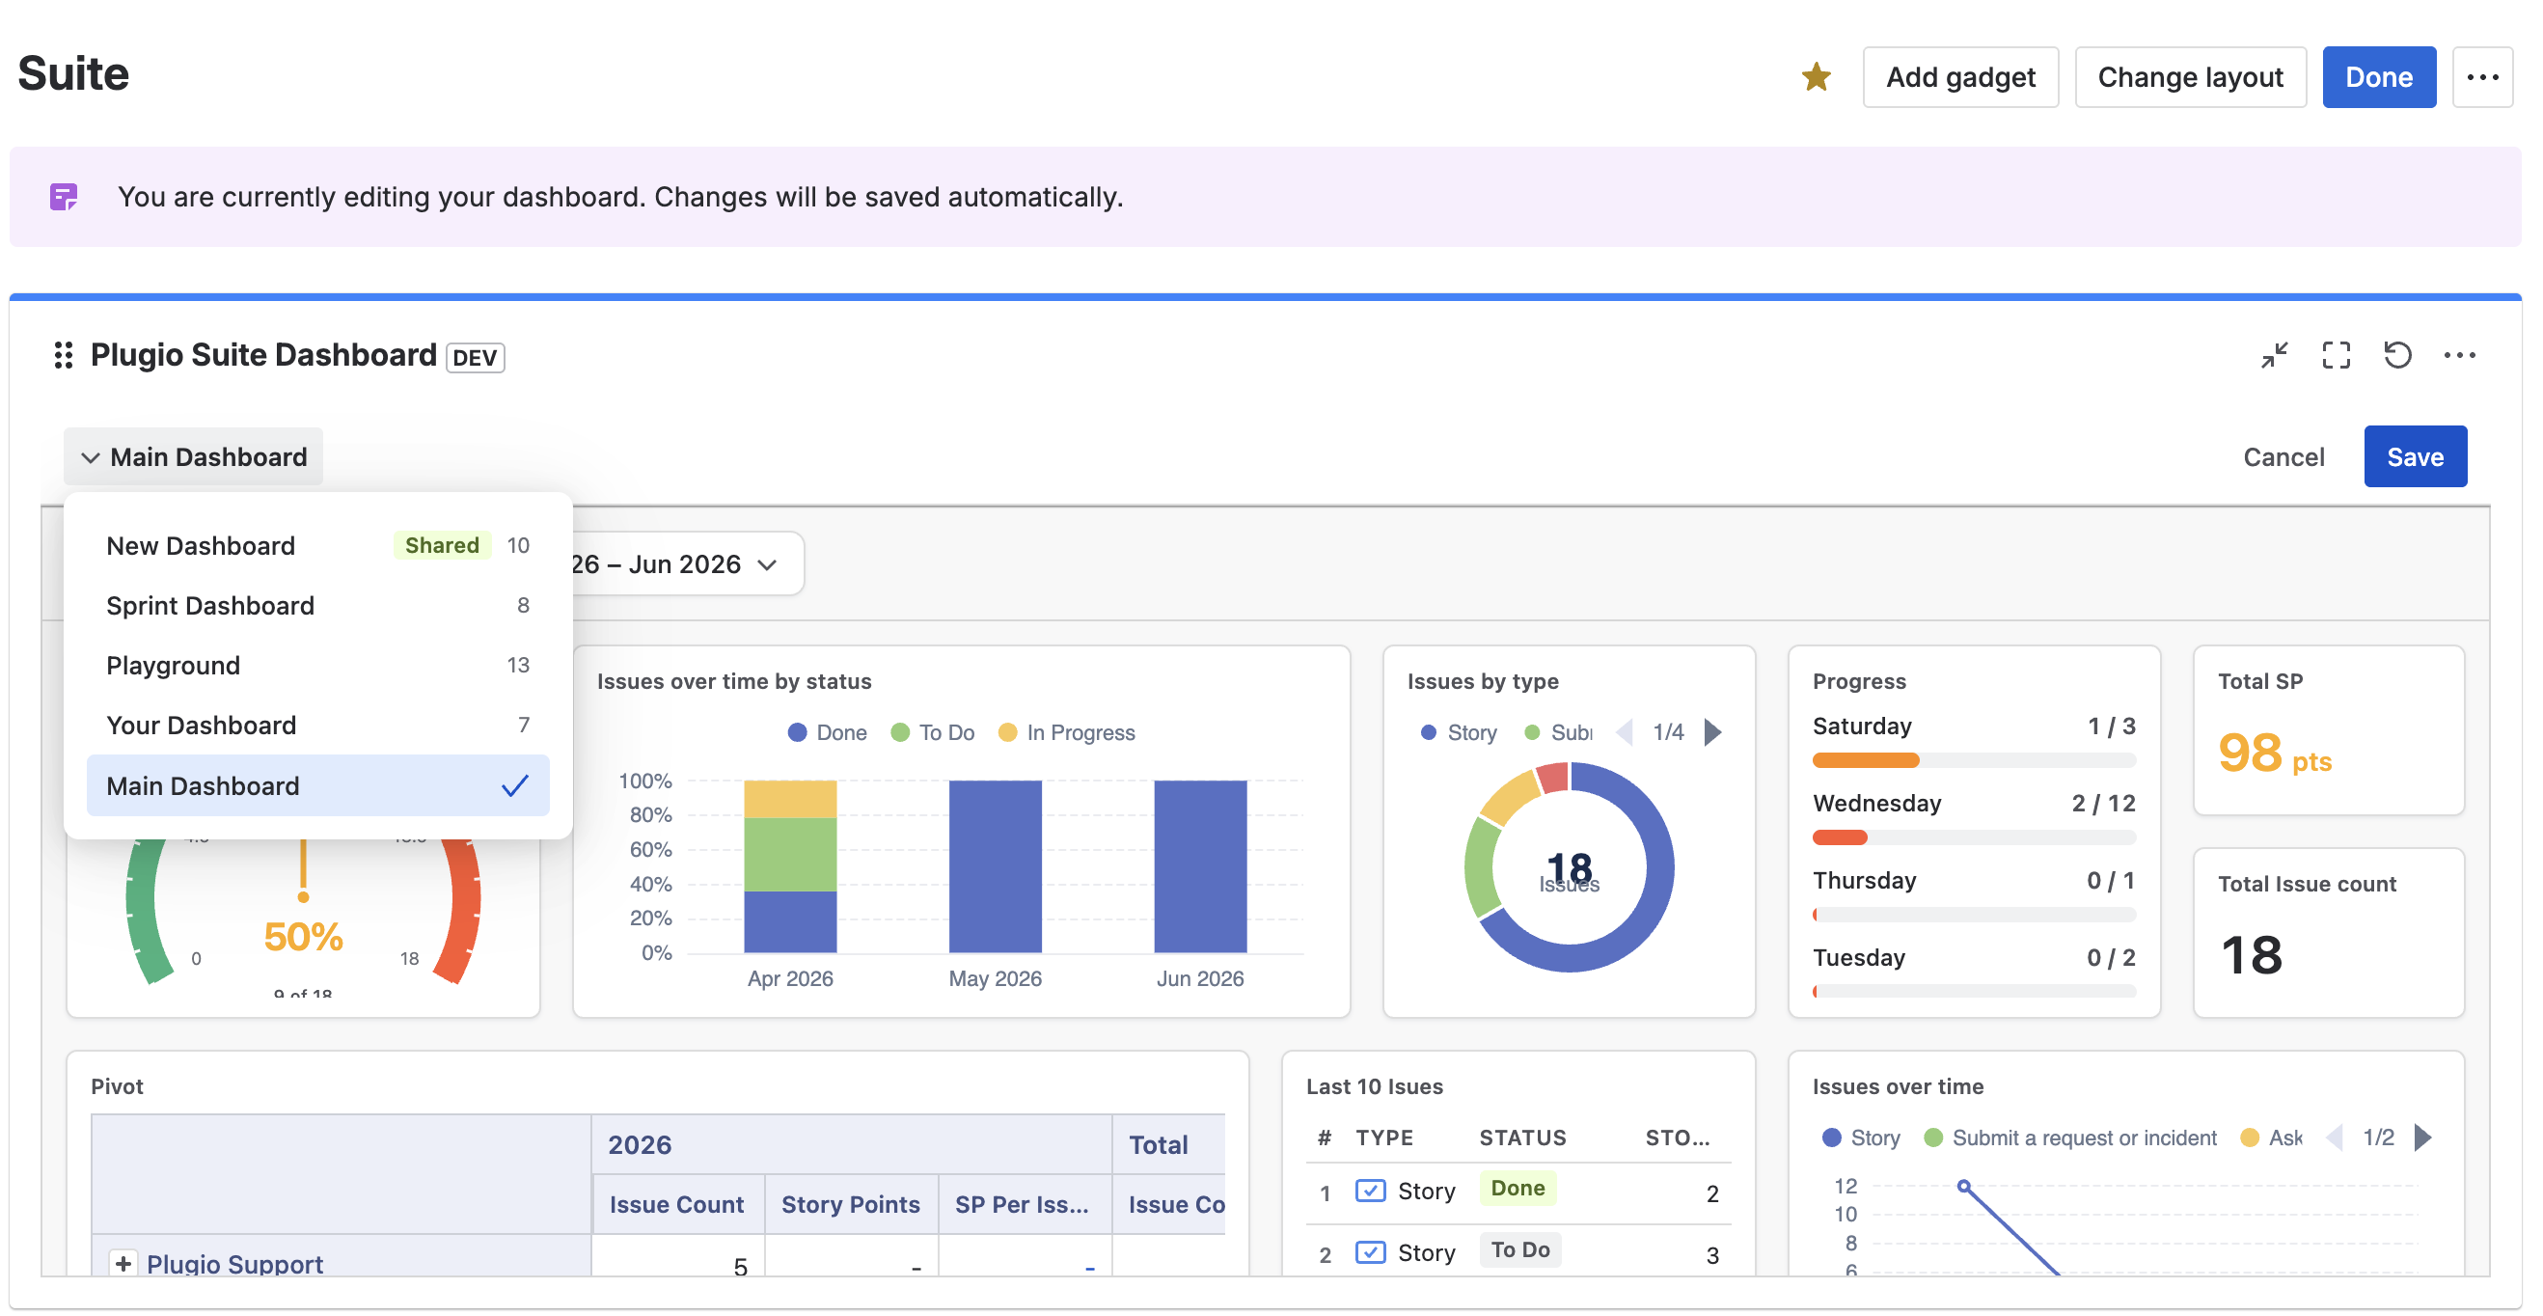2543x1316 pixels.
Task: Collapse the Main Dashboard dropdown selector
Action: [194, 457]
